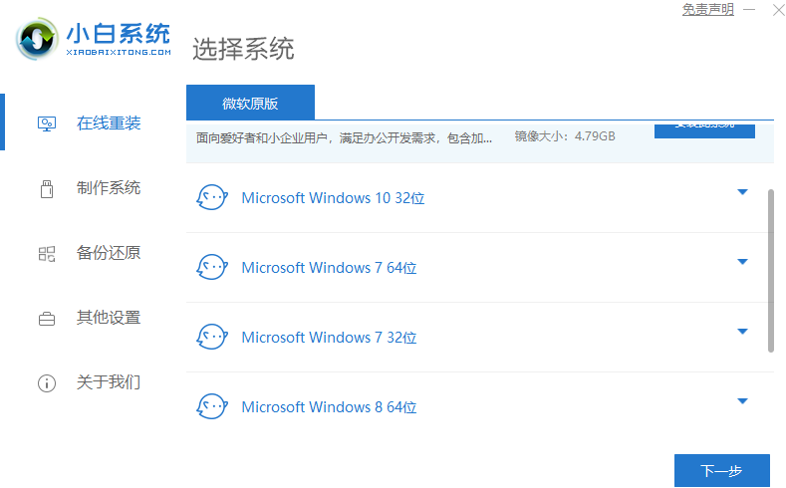Select the 微软原版 tab
Image resolution: width=786 pixels, height=488 pixels.
pyautogui.click(x=250, y=103)
